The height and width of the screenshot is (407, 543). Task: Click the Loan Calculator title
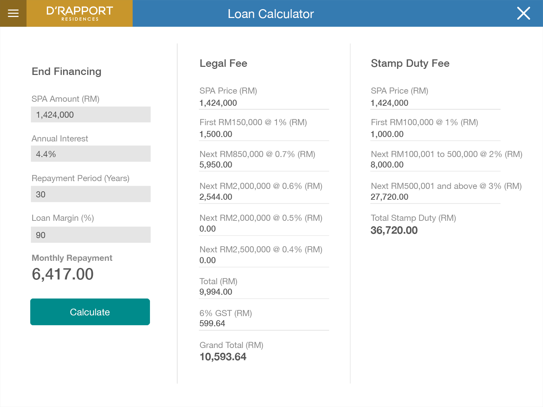pos(270,14)
